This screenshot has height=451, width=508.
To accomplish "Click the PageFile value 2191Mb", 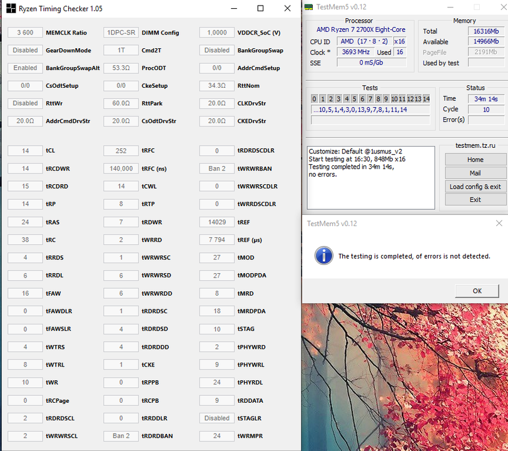I will 486,52.
